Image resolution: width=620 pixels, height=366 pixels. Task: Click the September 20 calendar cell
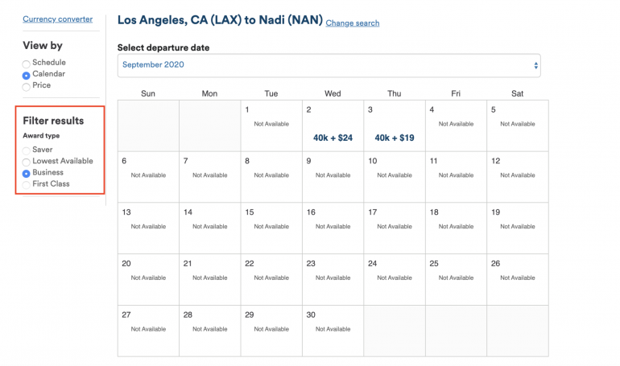point(148,279)
